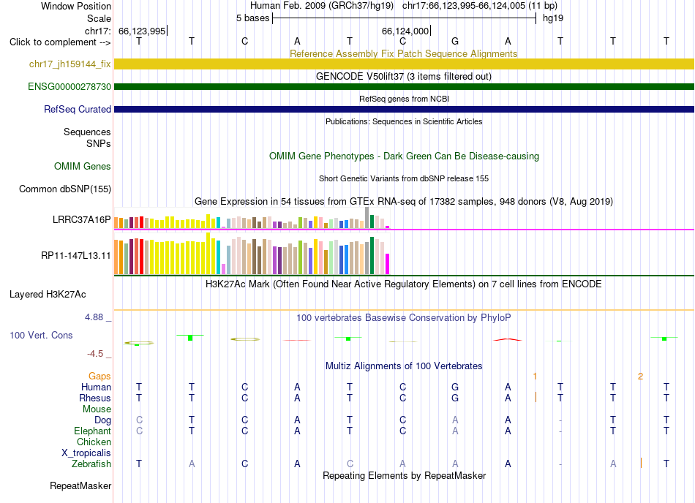Click chr17:66,123,995-66,124,005 position text
The height and width of the screenshot is (503, 695).
480,6
